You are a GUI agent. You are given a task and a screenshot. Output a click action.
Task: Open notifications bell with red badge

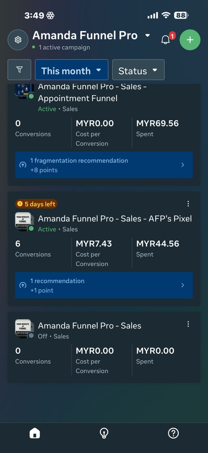(x=166, y=39)
